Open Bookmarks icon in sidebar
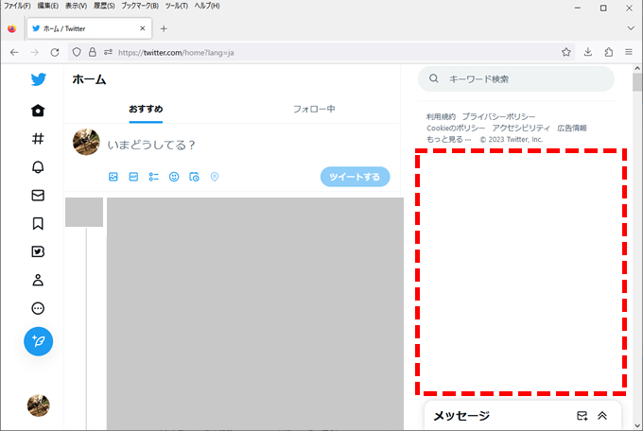The image size is (643, 431). click(x=38, y=223)
